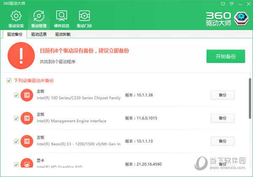Click the text 版本：10.1.1.38
Image resolution: width=253 pixels, height=177 pixels.
click(139, 95)
